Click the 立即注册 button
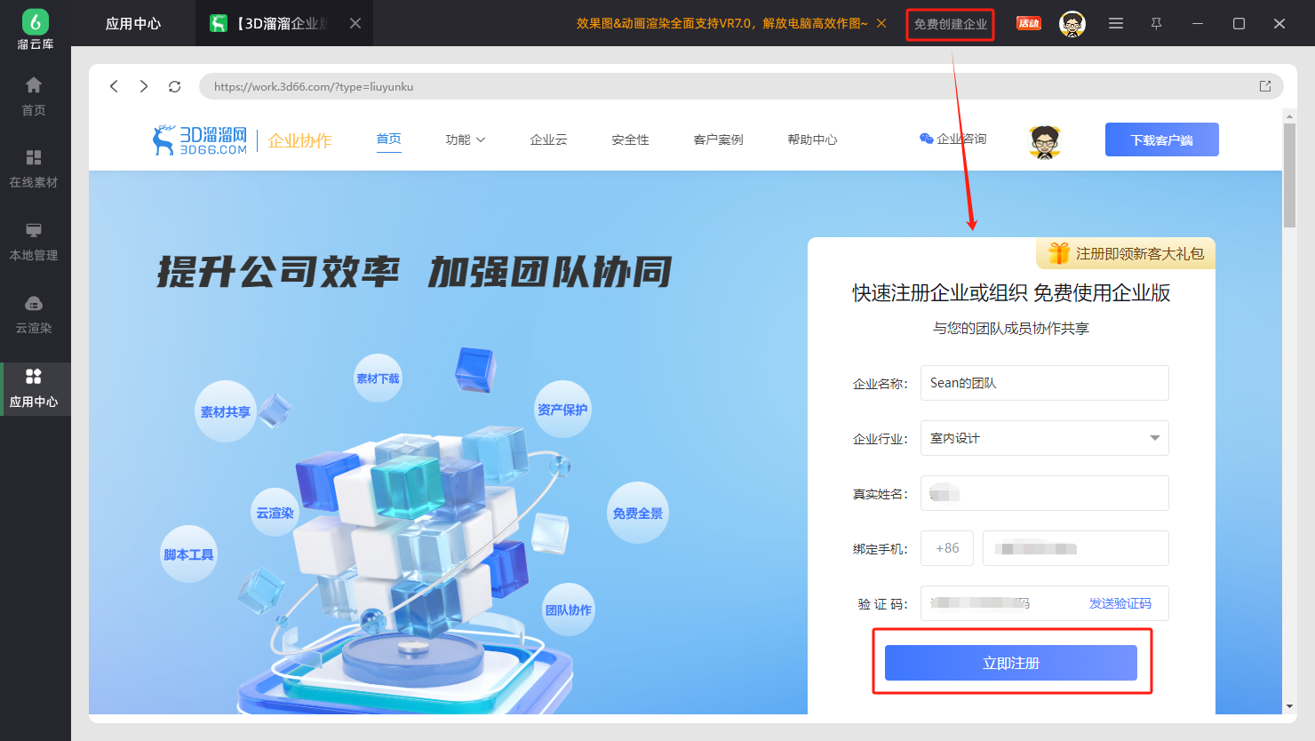The width and height of the screenshot is (1315, 741). pos(1011,663)
